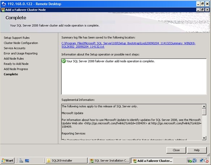This screenshot has height=165, width=211.
Task: Click the volume tray icon
Action: (x=206, y=161)
